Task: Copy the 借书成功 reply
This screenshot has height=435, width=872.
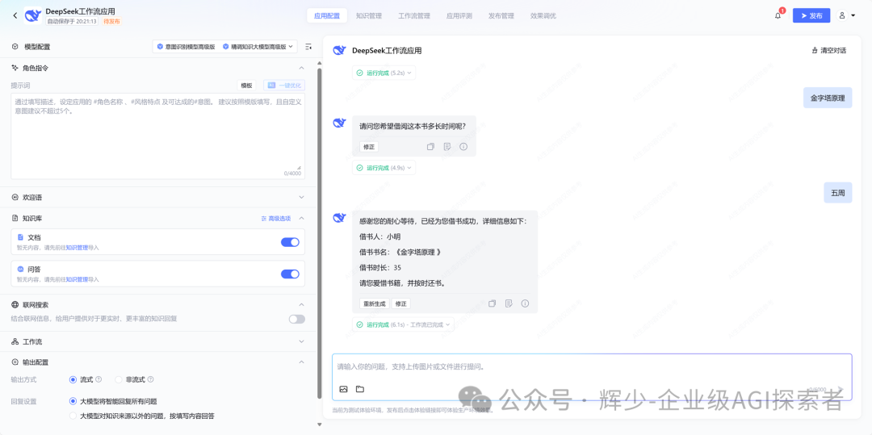Action: coord(492,303)
